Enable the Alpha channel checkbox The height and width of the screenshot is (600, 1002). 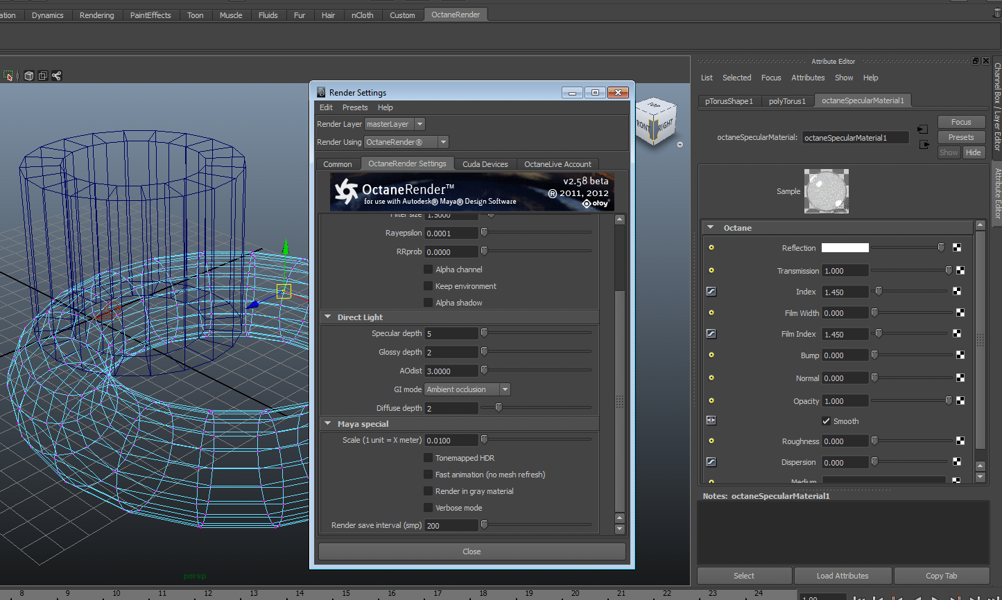tap(429, 270)
